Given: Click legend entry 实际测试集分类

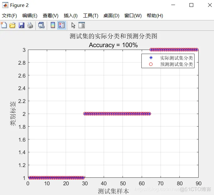Looking at the screenshot, I should pyautogui.click(x=176, y=58).
